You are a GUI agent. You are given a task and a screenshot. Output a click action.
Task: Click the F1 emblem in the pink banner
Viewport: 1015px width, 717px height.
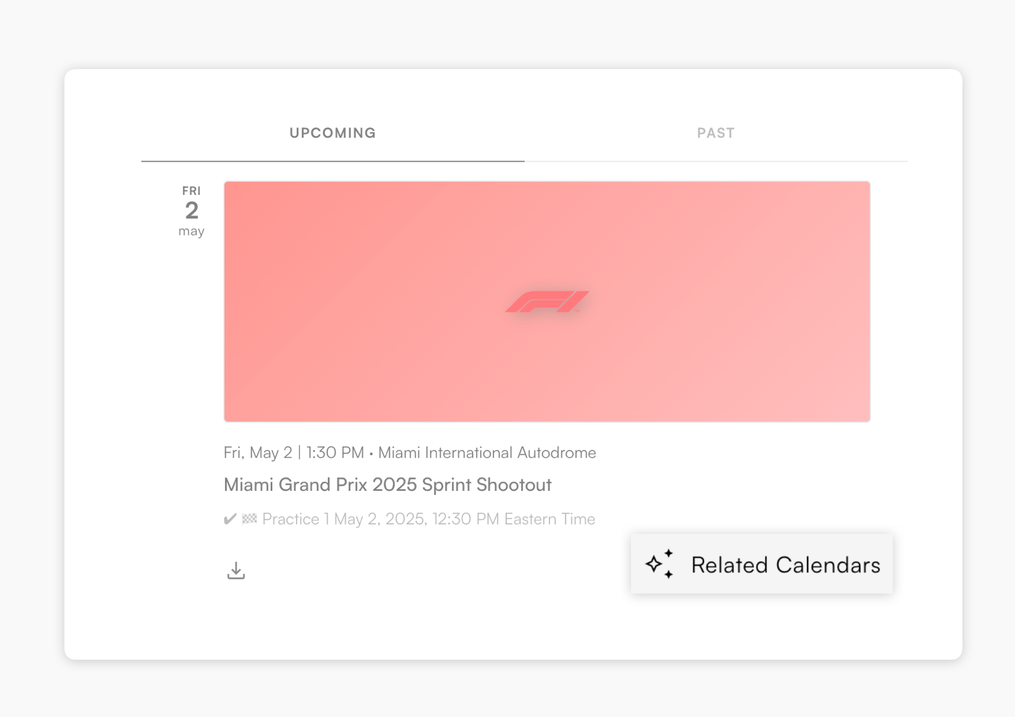pos(546,301)
